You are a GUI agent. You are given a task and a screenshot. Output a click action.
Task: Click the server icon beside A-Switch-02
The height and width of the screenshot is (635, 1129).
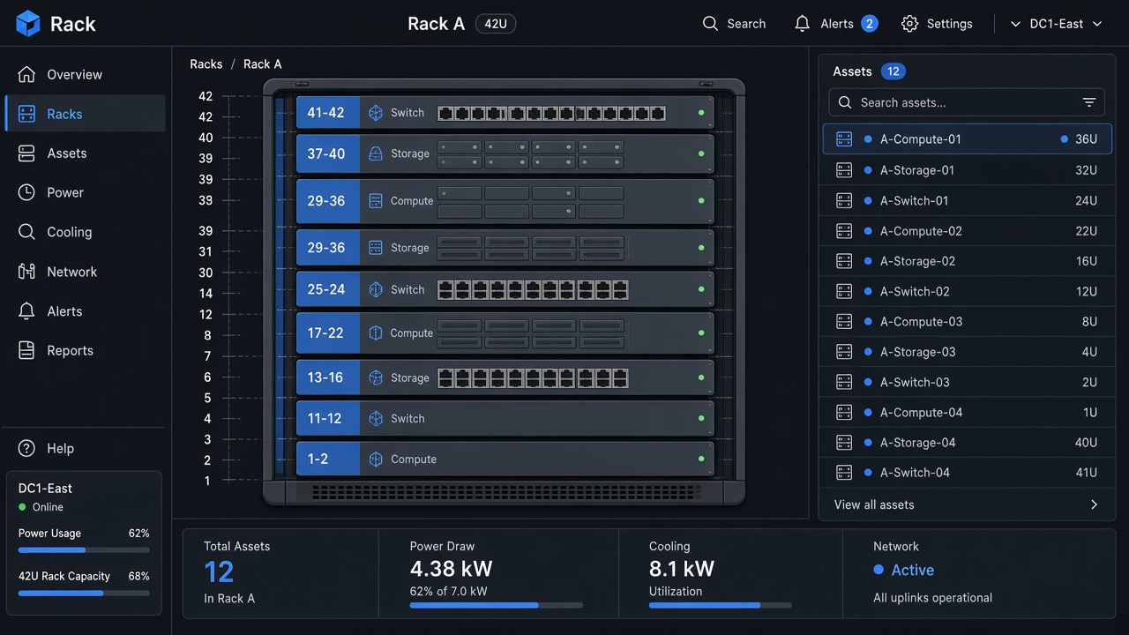(844, 291)
